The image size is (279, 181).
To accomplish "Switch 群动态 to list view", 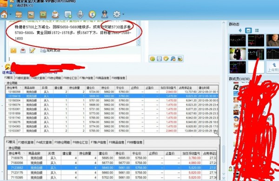I will [x=257, y=30].
